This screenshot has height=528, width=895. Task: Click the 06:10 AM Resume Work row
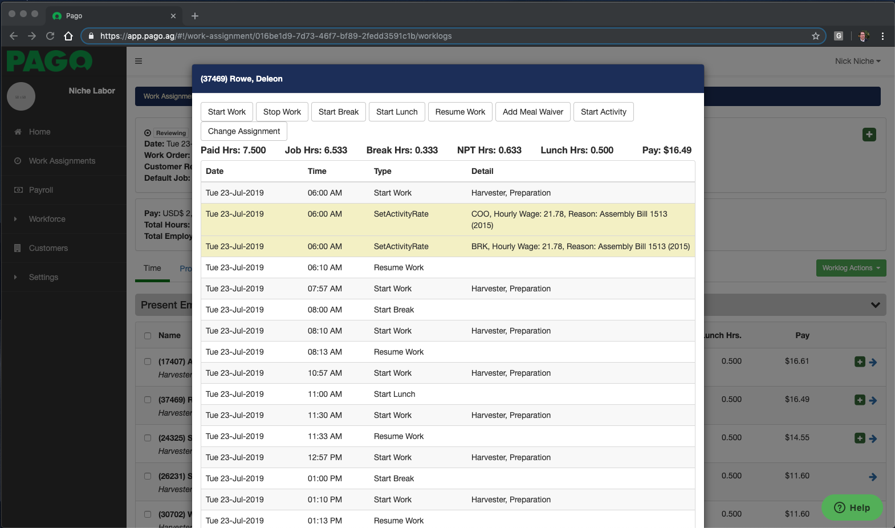[448, 267]
